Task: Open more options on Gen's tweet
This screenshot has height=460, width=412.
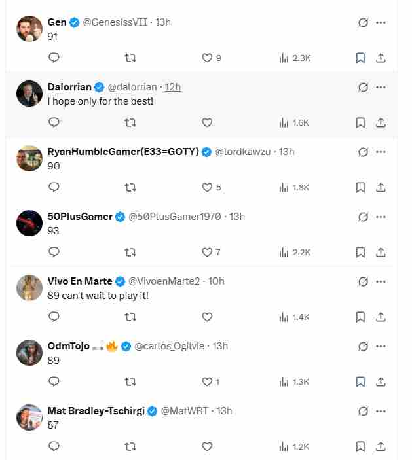Action: [x=381, y=22]
